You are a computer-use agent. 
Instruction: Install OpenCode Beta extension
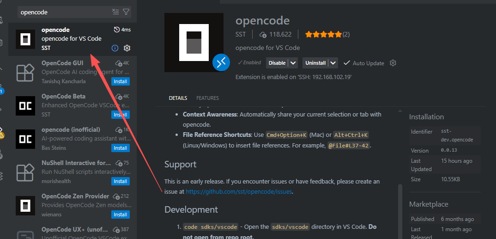pyautogui.click(x=121, y=115)
